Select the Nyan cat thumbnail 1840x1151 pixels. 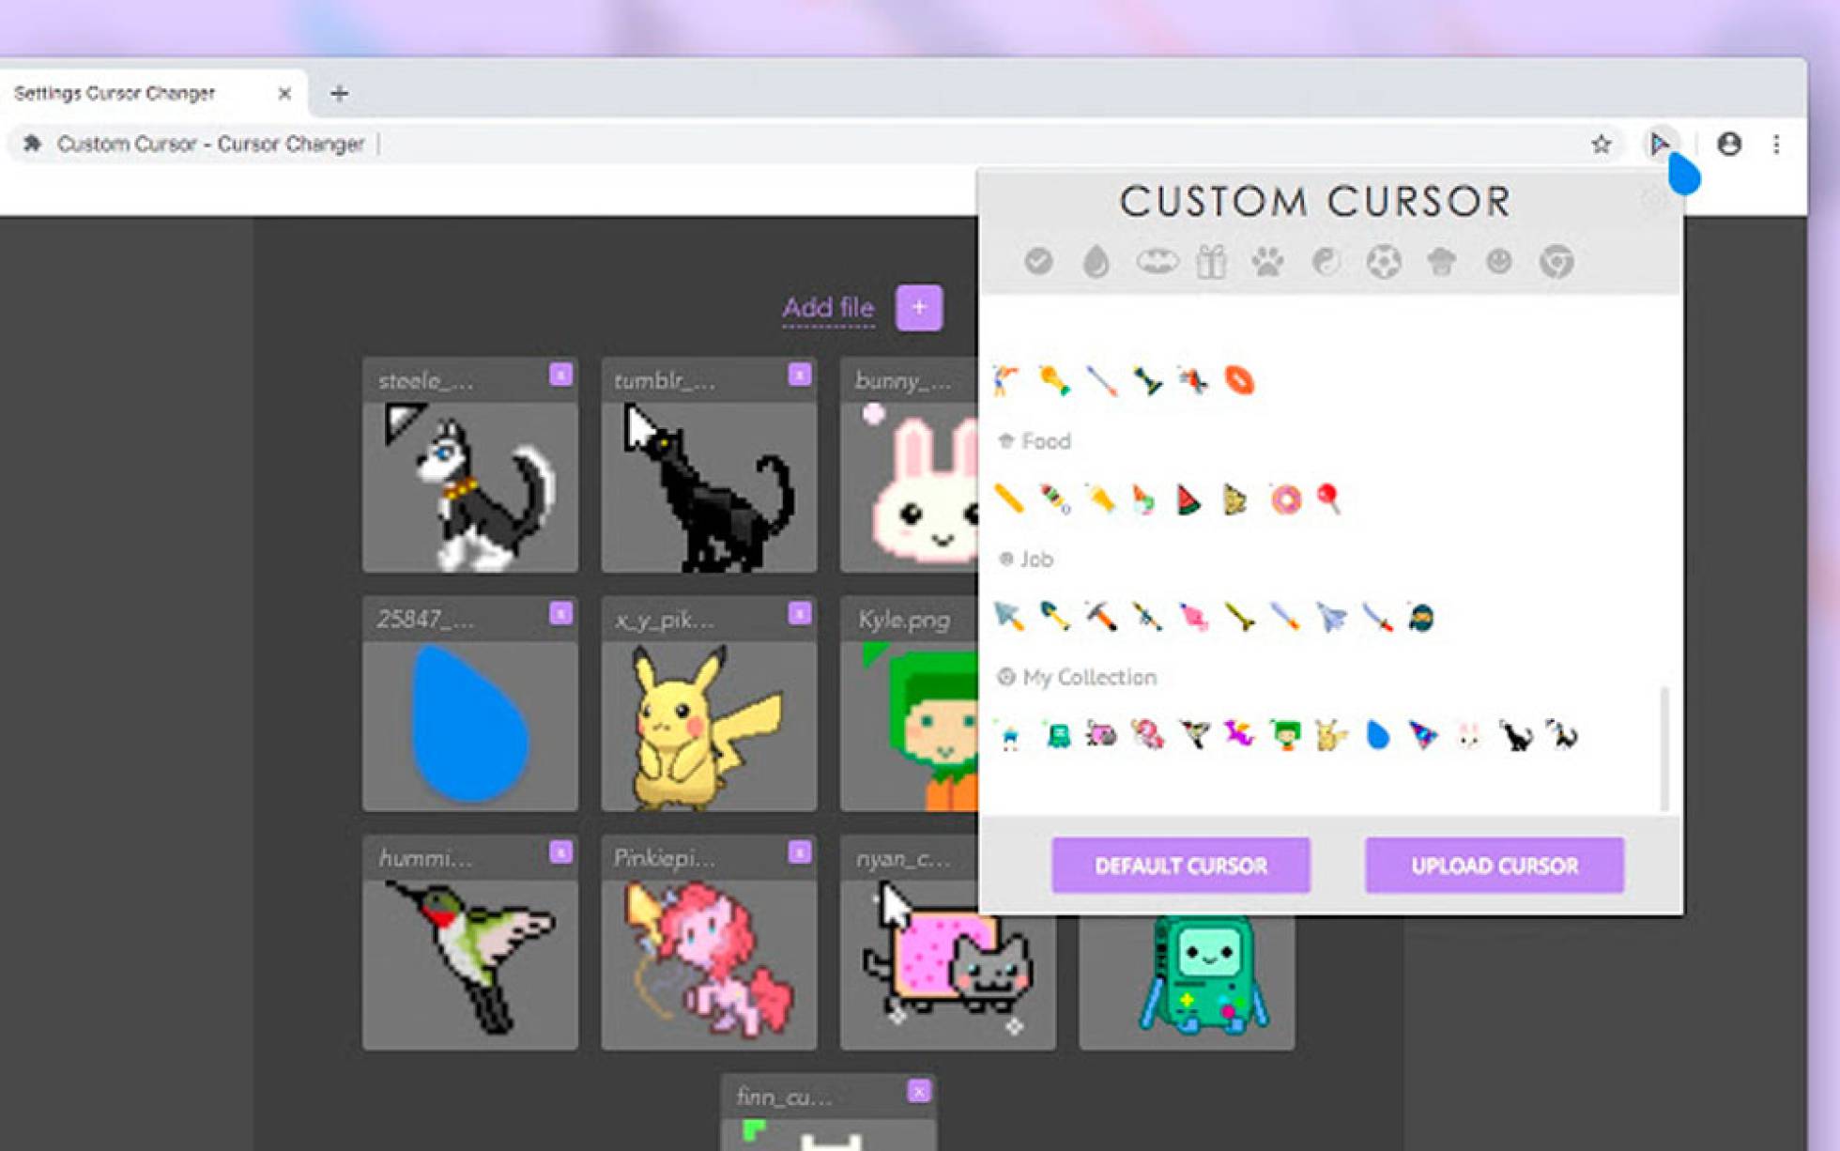pyautogui.click(x=947, y=964)
